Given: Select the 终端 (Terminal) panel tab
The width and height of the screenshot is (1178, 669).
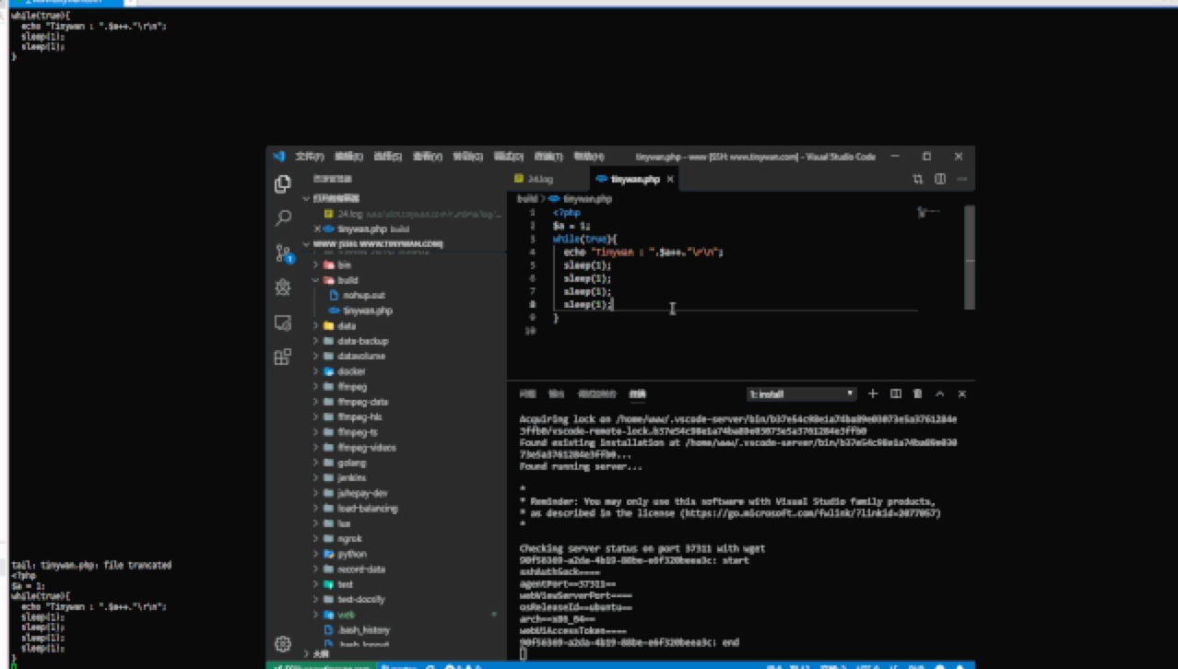Looking at the screenshot, I should (637, 394).
